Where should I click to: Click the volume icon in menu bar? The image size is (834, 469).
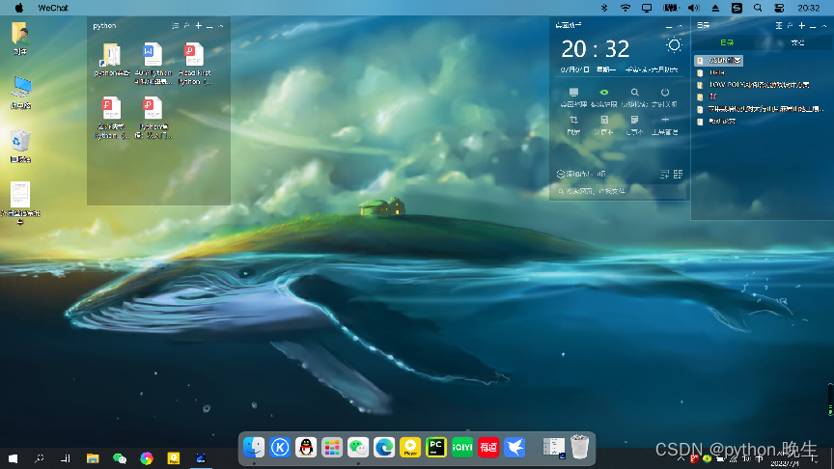[694, 8]
